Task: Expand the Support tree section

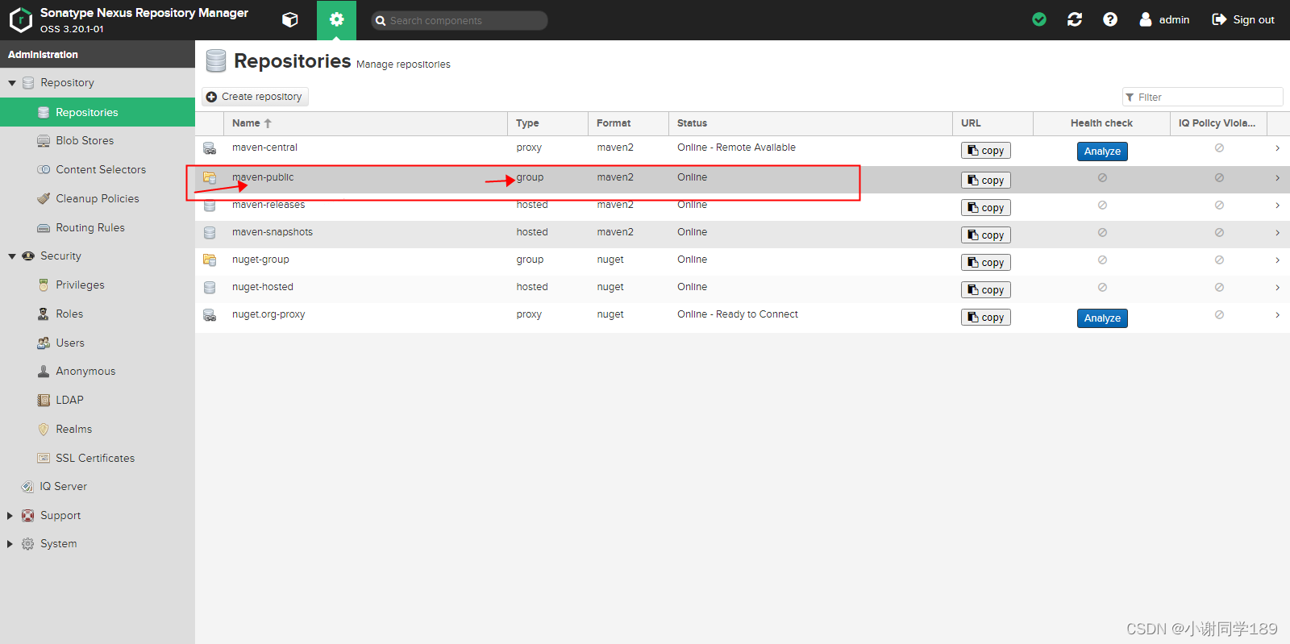Action: (x=10, y=516)
